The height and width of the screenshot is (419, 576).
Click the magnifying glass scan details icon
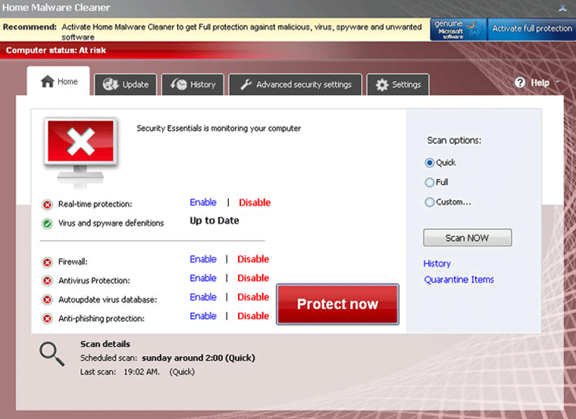coord(52,354)
